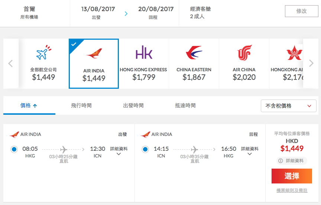Choose the Hongkong Airlines flower logo
This screenshot has width=321, height=205.
[294, 53]
